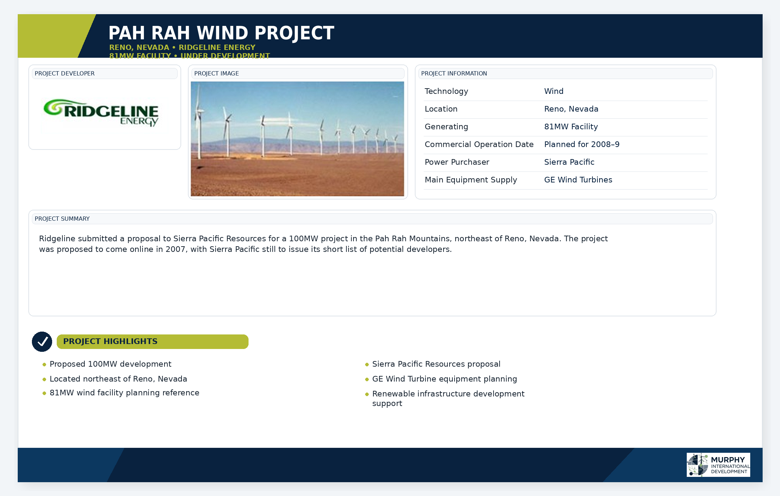Click the summary paragraph starting 'Ridgeline submitted a proposal'
This screenshot has width=780, height=496.
tap(323, 244)
